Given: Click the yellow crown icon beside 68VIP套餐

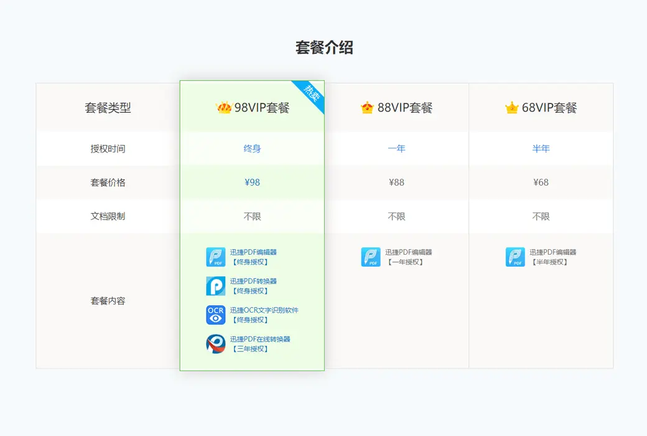Looking at the screenshot, I should tap(511, 108).
